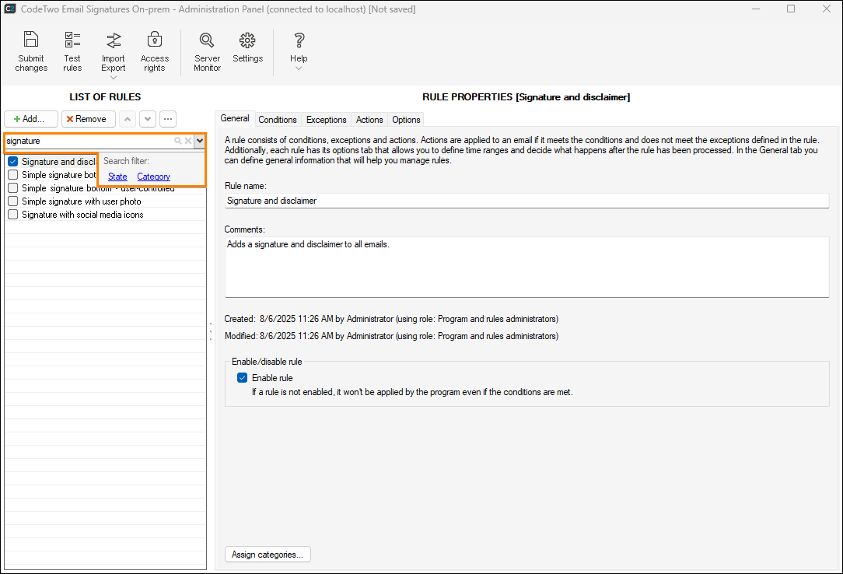Open the Actions tab

(369, 120)
